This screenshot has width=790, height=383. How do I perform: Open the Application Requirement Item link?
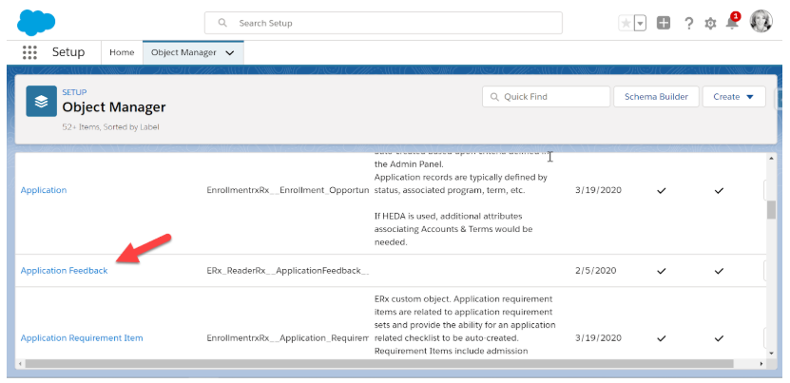click(82, 338)
